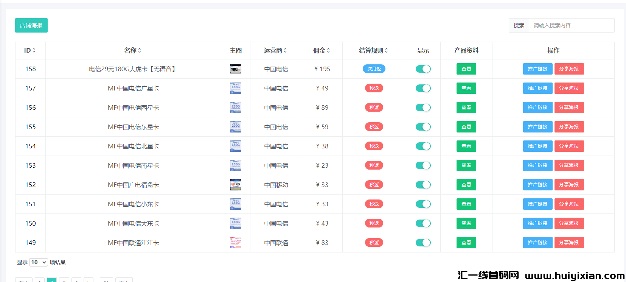The height and width of the screenshot is (282, 626).
Task: Click 推广链接 for MF中国电信大东卡
Action: pos(537,223)
